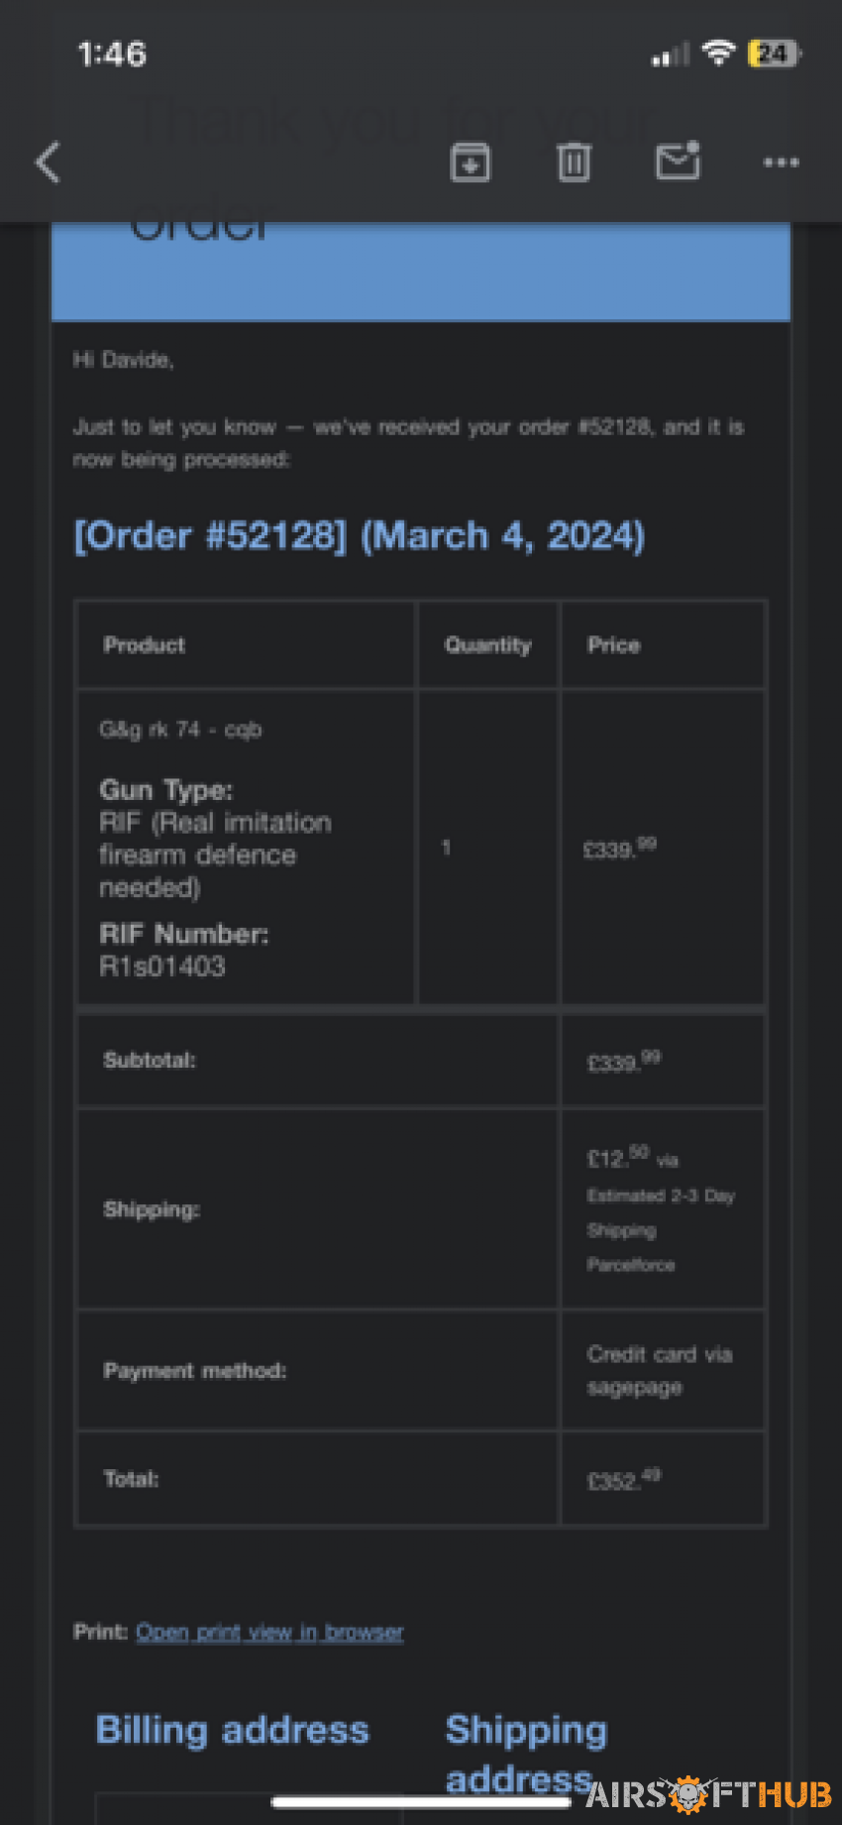Open print view in browser link

pyautogui.click(x=269, y=1632)
